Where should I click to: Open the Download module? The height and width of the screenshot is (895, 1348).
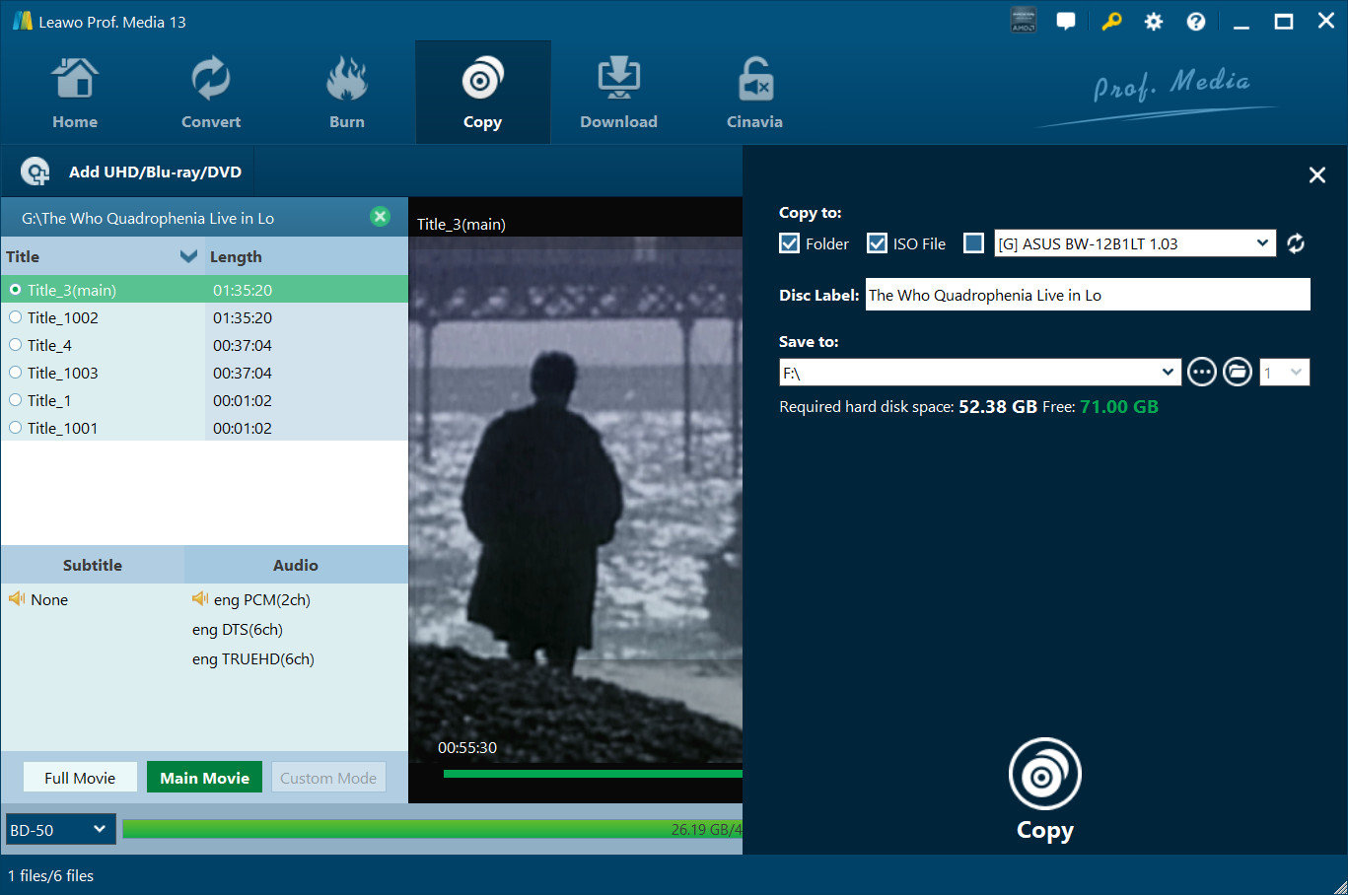pos(618,93)
